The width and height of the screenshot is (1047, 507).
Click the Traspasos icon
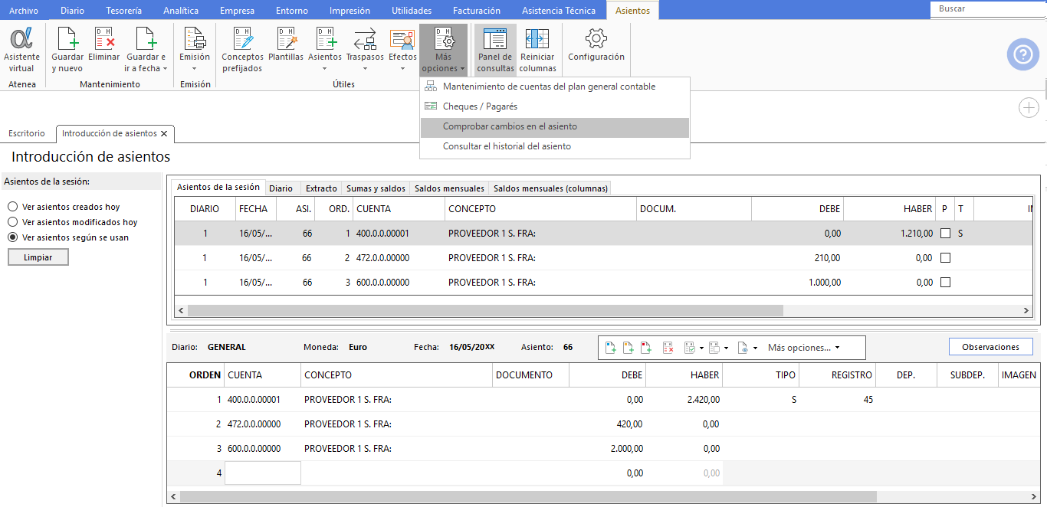[x=365, y=39]
